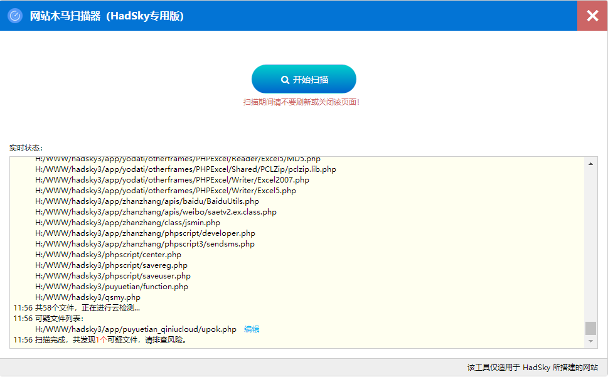Click the 共58个文件 cloud detection status line
This screenshot has height=377, width=608.
tap(77, 308)
